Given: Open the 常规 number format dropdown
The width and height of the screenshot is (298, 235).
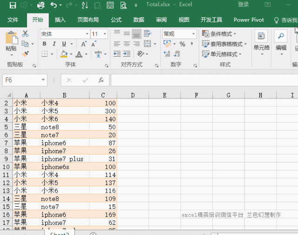Looking at the screenshot, I should pyautogui.click(x=194, y=34).
